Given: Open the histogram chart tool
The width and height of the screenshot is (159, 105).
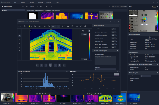Looking at the screenshot, I should click(45, 26).
